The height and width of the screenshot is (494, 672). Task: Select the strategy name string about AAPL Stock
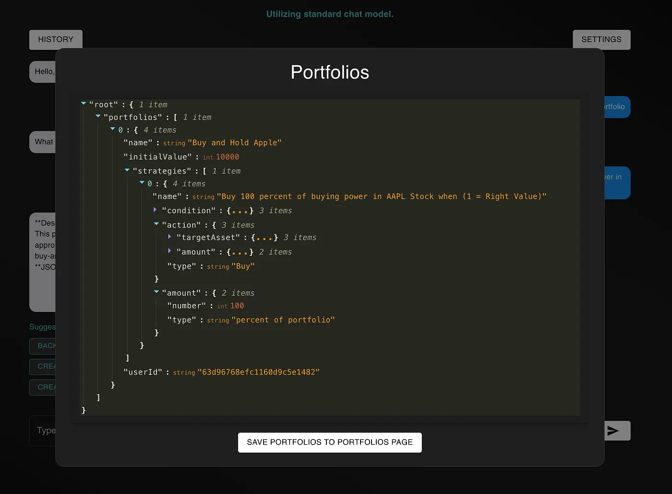tap(382, 197)
